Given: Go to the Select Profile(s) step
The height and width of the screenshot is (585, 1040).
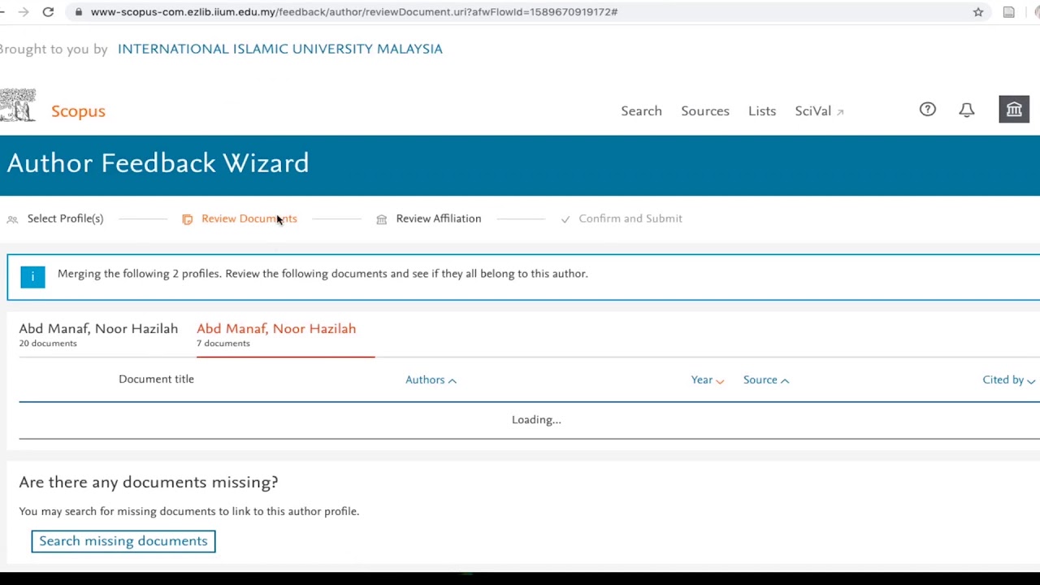Looking at the screenshot, I should coord(65,219).
